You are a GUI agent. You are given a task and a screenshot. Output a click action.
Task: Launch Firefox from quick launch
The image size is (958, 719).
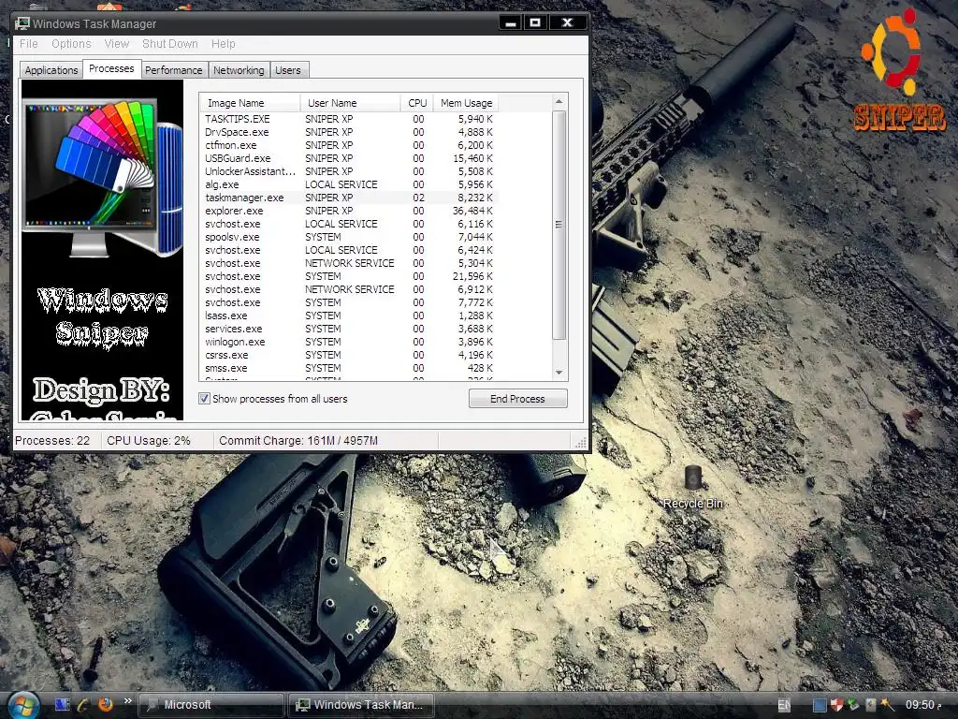pyautogui.click(x=105, y=704)
